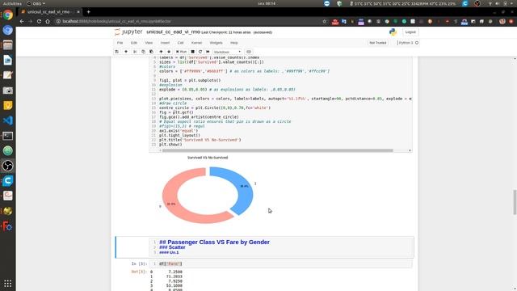Copy selected cells in the Jupyter toolbar

pos(143,52)
